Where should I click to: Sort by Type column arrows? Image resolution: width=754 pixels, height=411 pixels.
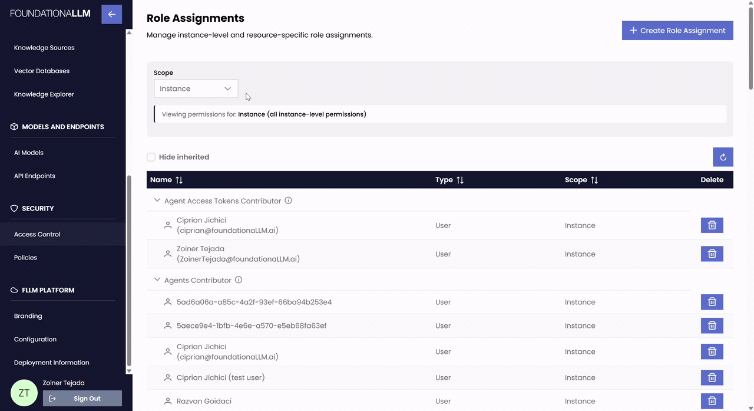point(460,180)
